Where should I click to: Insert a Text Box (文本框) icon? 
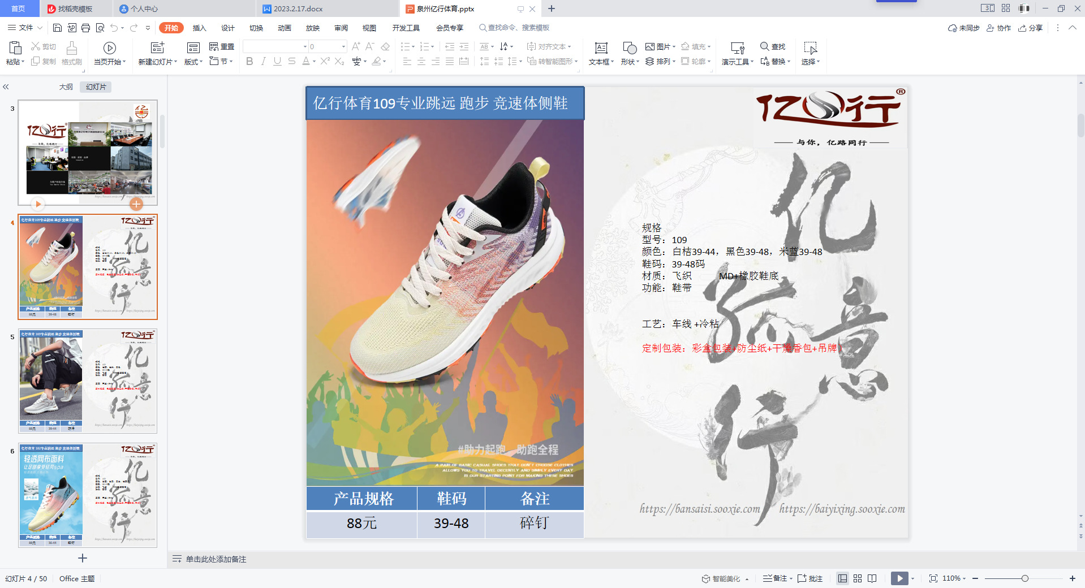pyautogui.click(x=601, y=47)
